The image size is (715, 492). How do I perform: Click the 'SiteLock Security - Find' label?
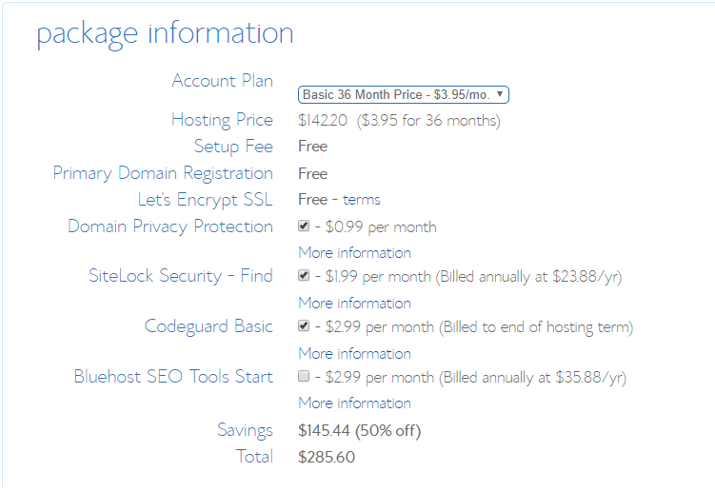tap(181, 276)
